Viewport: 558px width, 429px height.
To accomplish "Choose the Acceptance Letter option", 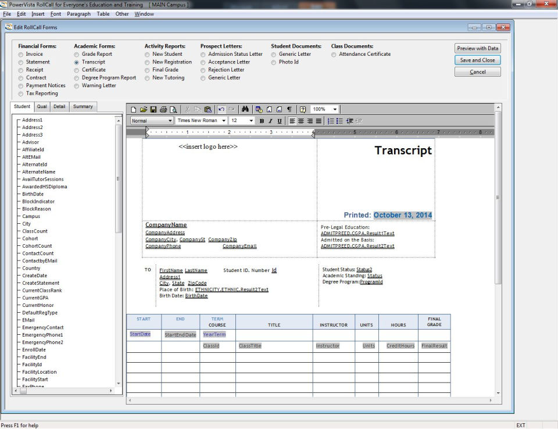I will pyautogui.click(x=203, y=62).
